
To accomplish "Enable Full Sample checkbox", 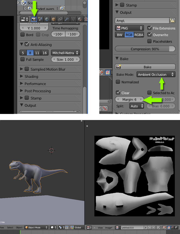I will point(22,59).
